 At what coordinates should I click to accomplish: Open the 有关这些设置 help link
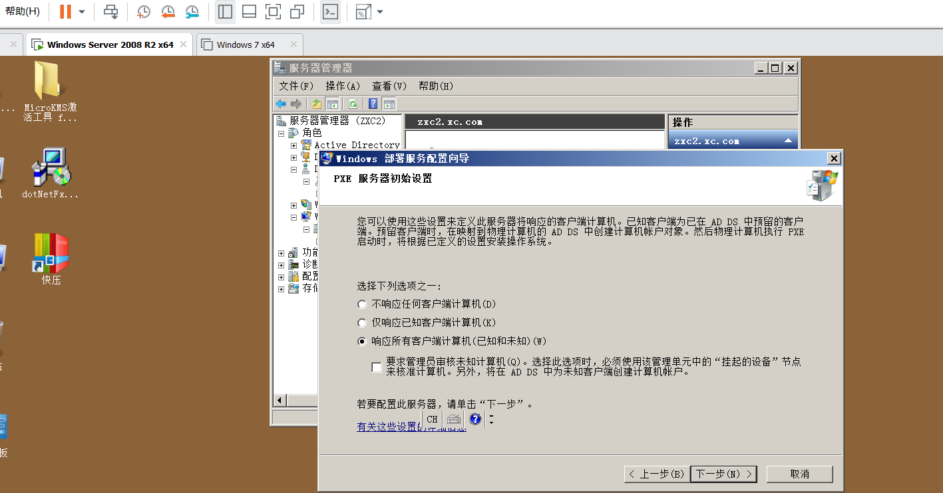point(411,427)
